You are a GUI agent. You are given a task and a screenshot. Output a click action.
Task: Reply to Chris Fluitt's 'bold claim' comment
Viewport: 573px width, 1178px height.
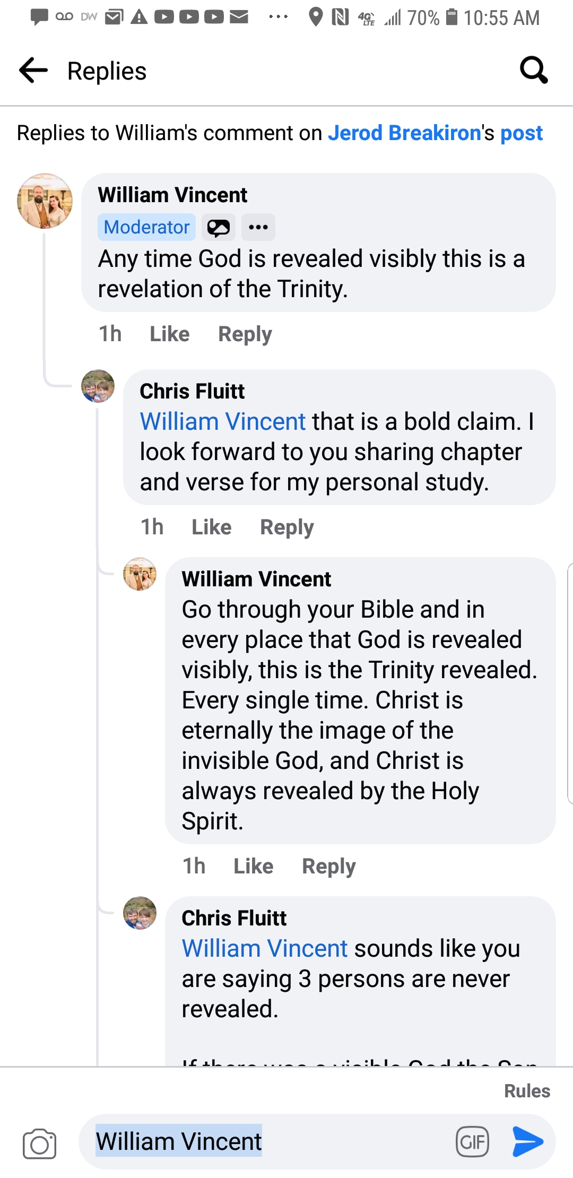click(x=287, y=527)
